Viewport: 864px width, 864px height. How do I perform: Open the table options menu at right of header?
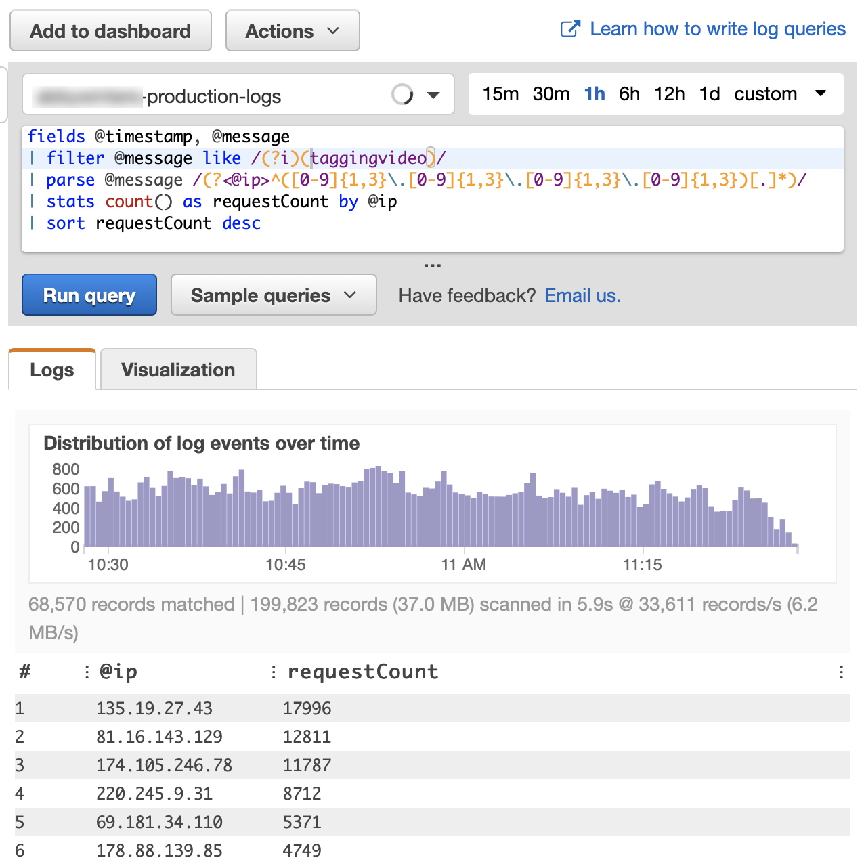(841, 672)
